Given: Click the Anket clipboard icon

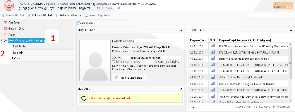Looking at the screenshot, I should [x=6, y=35].
